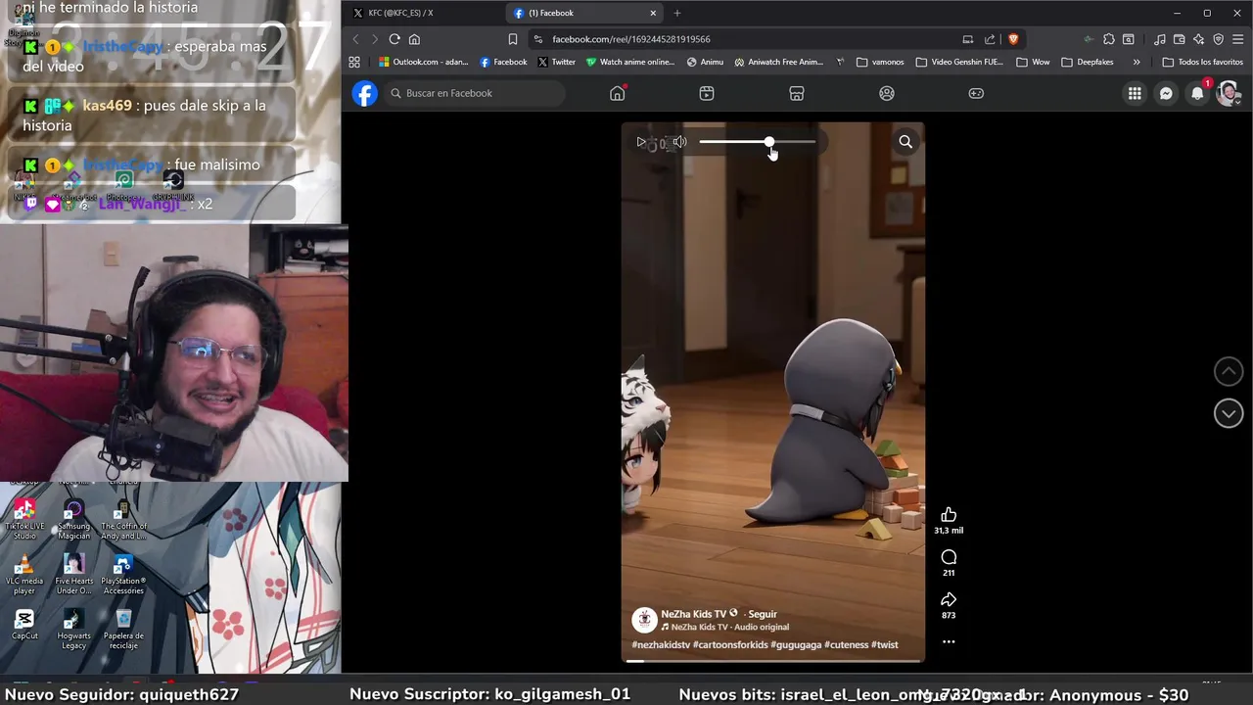The height and width of the screenshot is (705, 1253).
Task: Open the reel more options dots
Action: [949, 642]
